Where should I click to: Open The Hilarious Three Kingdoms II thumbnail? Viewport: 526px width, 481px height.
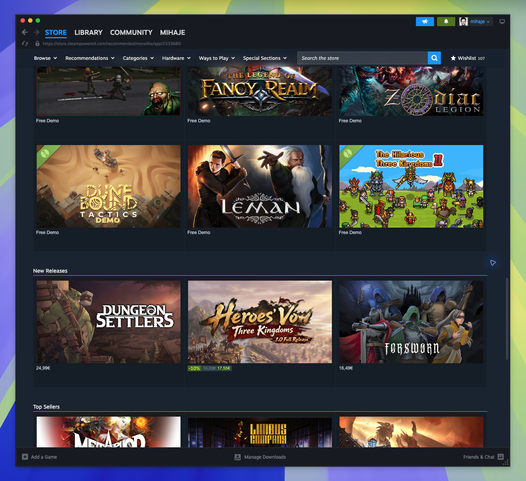tap(411, 186)
